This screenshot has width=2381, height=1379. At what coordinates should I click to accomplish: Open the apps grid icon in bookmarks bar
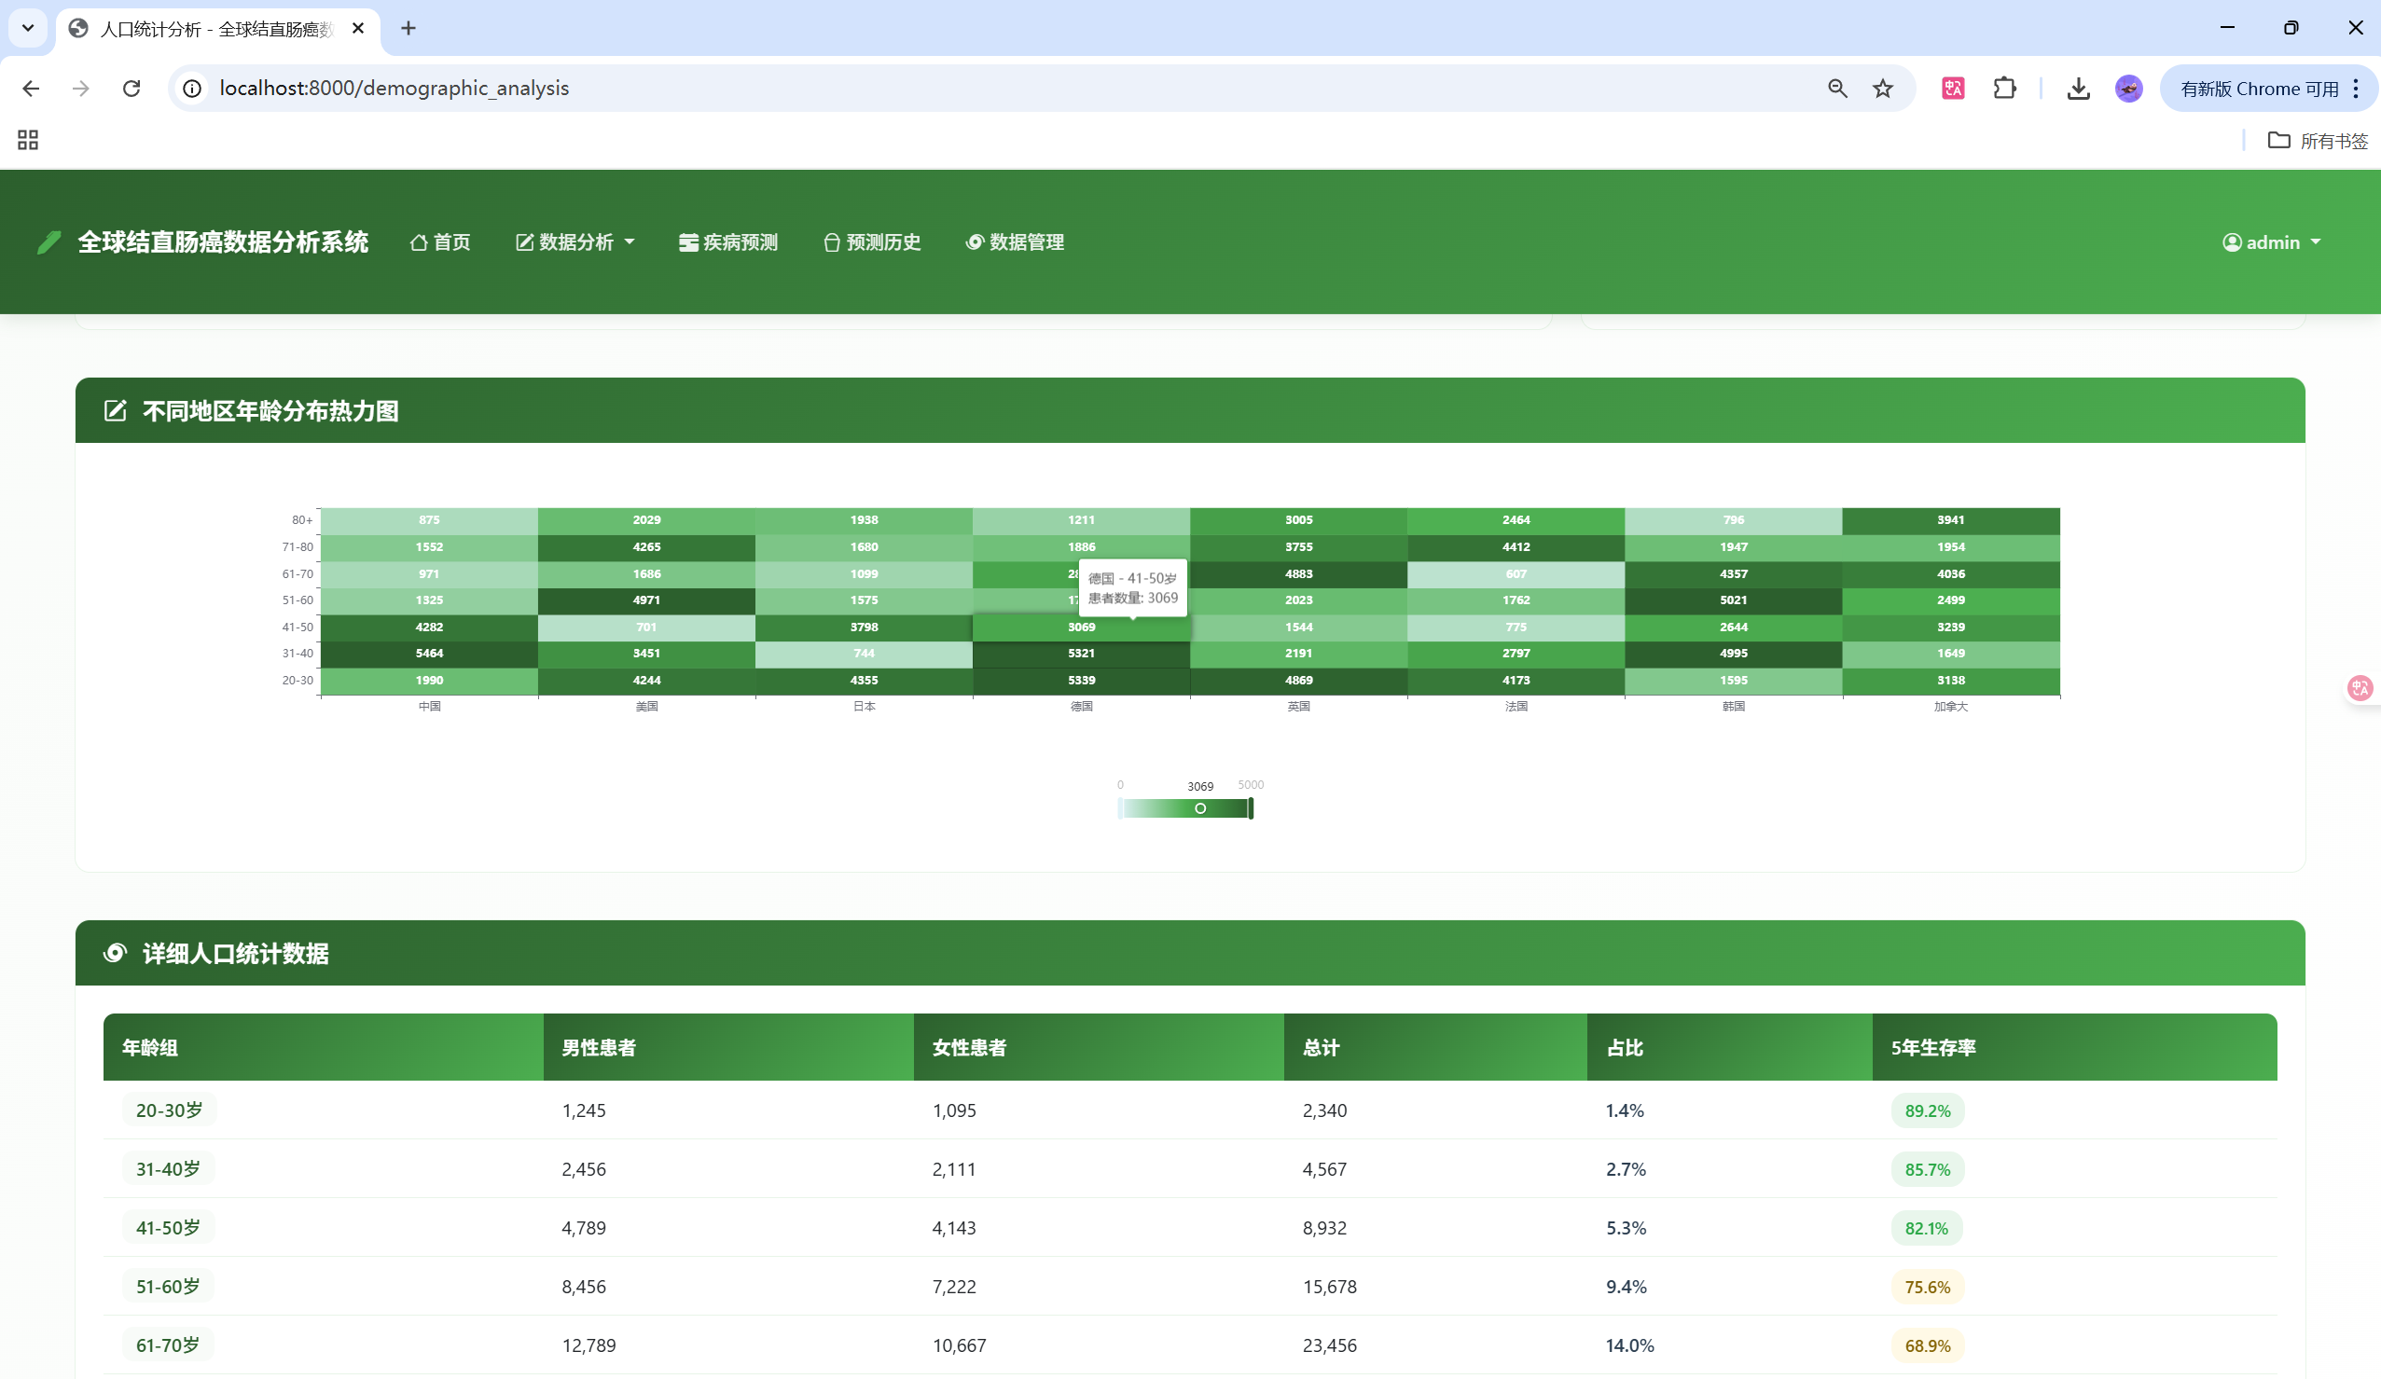pyautogui.click(x=28, y=141)
